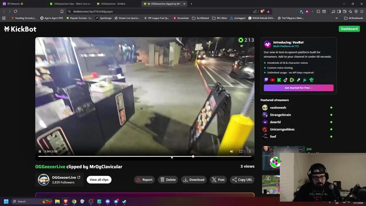The height and width of the screenshot is (206, 366).
Task: Bookmark this page icon
Action: pos(62,11)
